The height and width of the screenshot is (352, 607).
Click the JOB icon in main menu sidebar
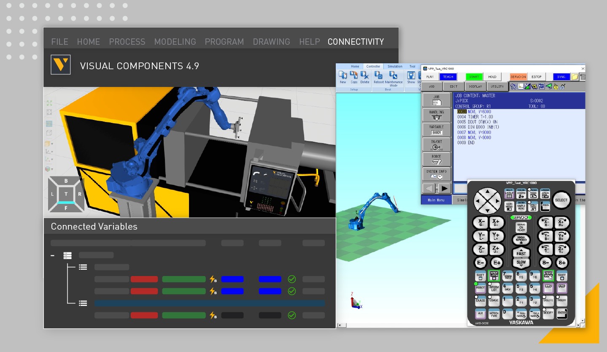[437, 100]
